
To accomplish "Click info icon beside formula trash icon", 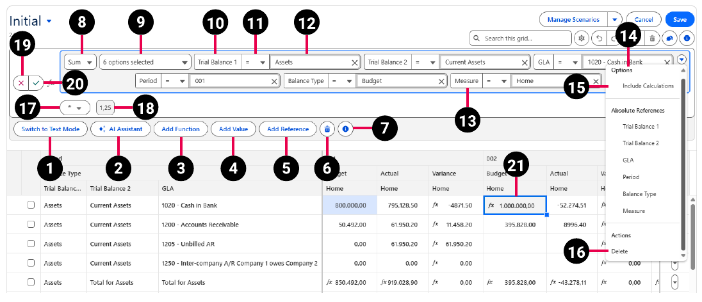I will coord(345,129).
